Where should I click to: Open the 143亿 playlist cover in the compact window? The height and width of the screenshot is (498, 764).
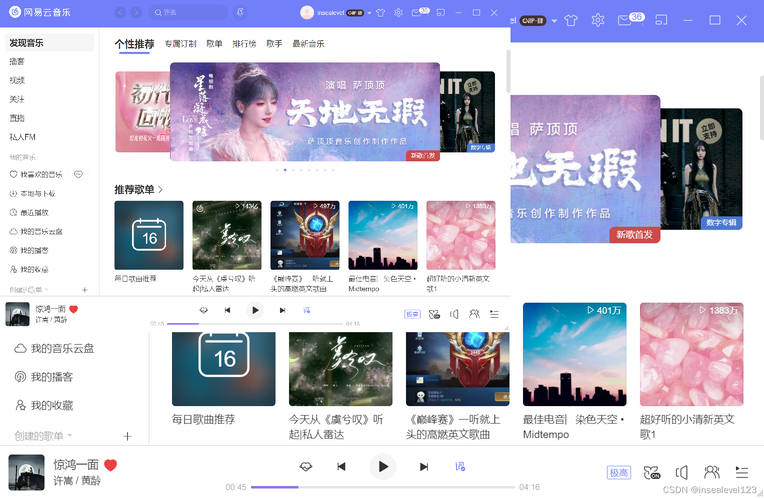click(227, 235)
